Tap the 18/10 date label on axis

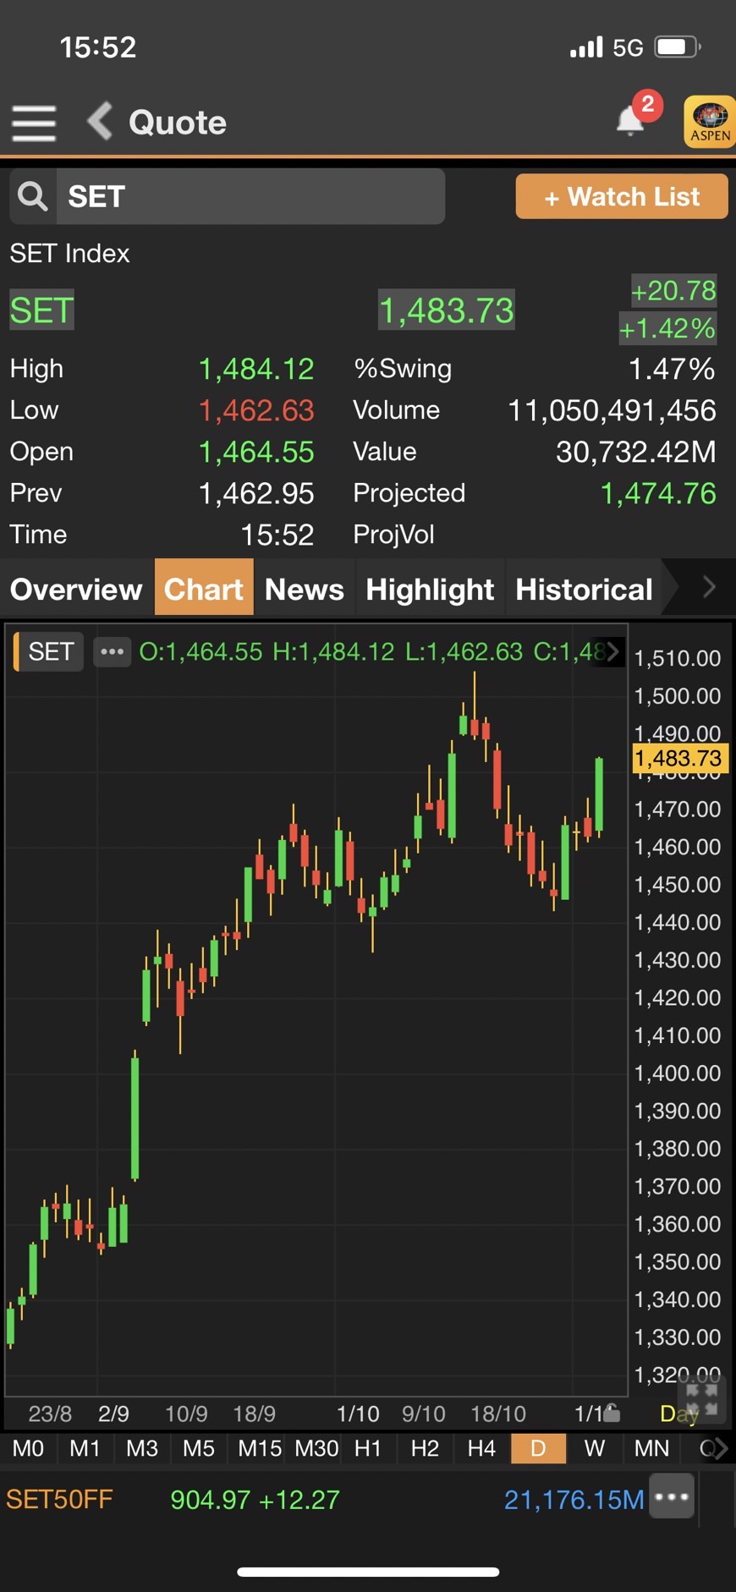498,1414
